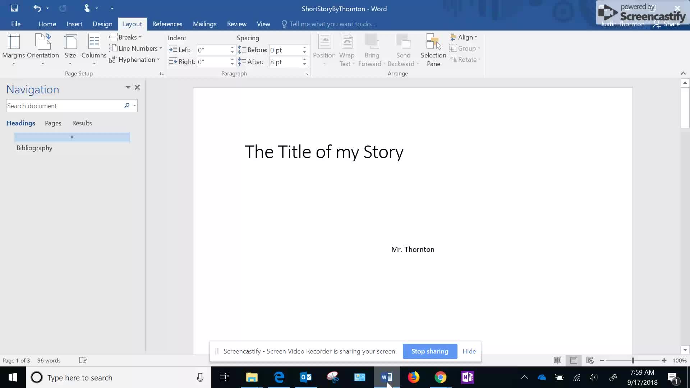Zoom in with the plus button
The height and width of the screenshot is (388, 690).
tap(664, 360)
